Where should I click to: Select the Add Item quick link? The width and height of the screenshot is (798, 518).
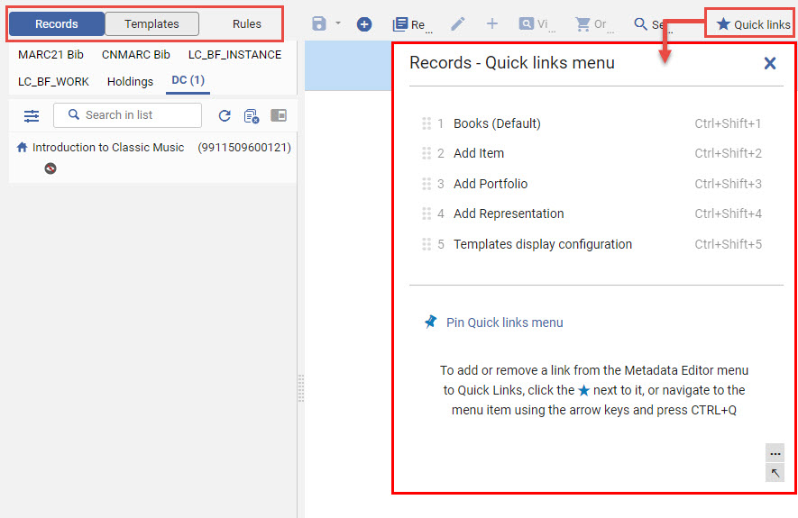[479, 153]
